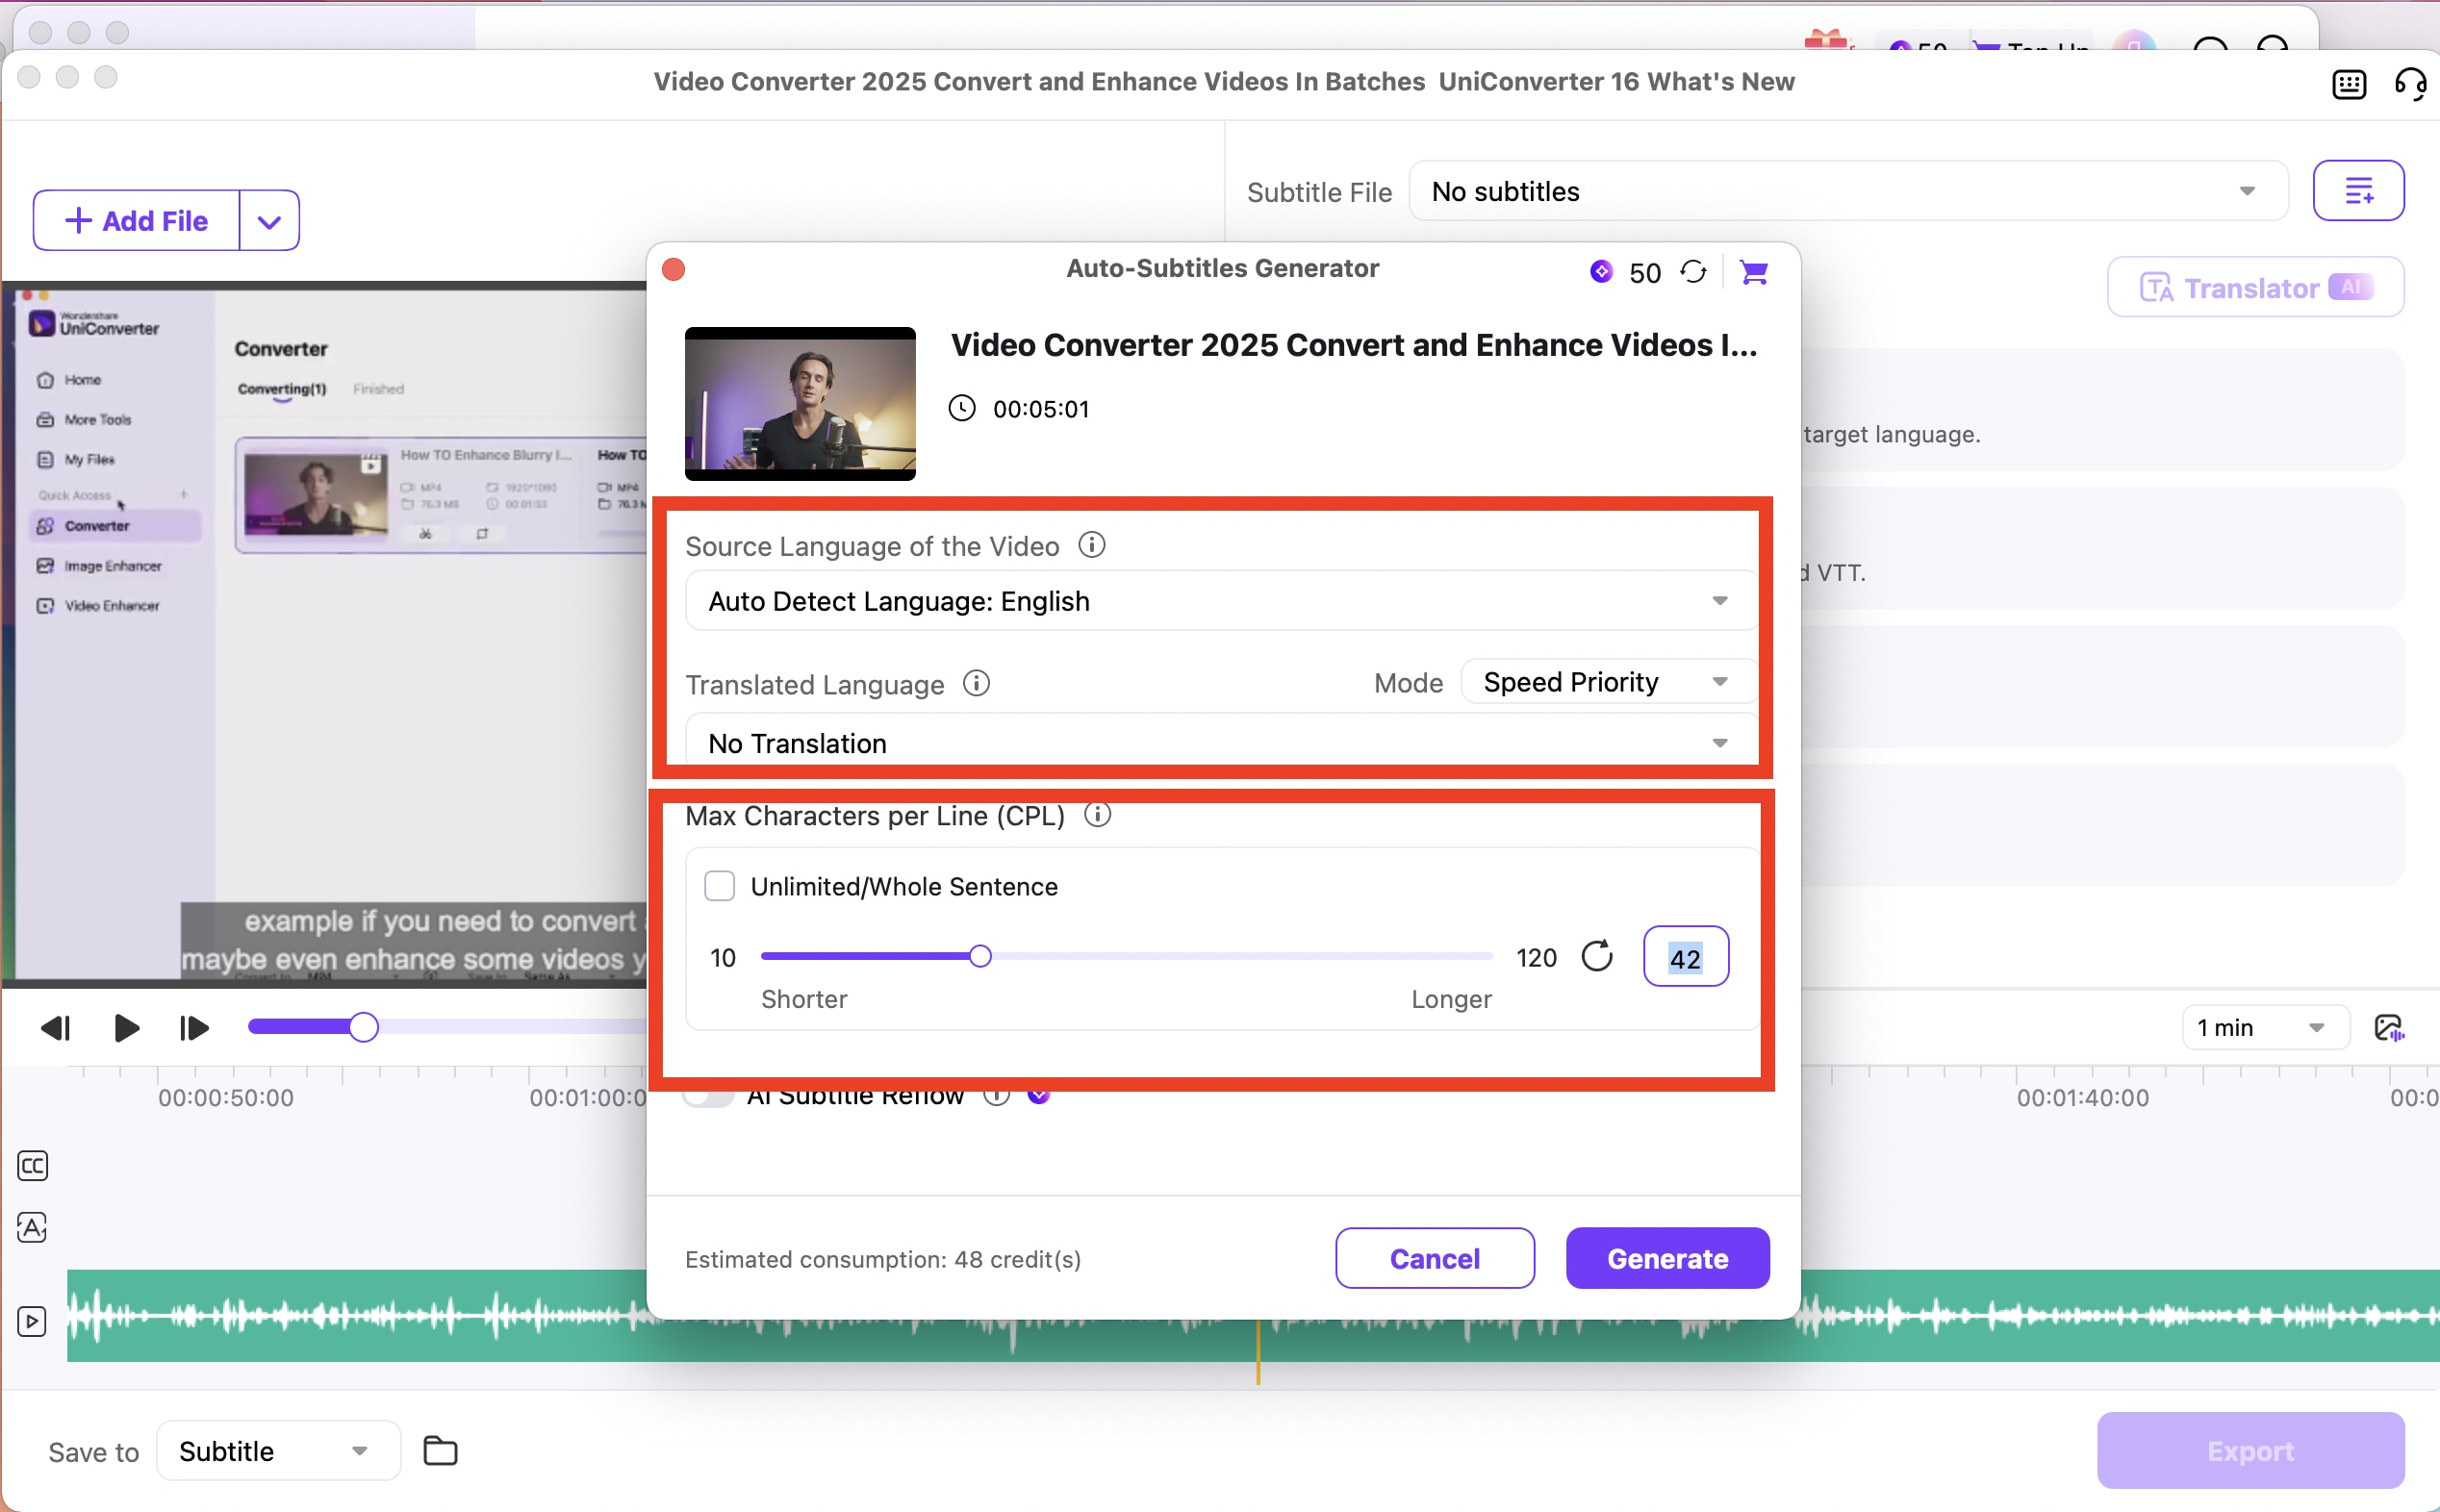2440x1512 pixels.
Task: Open the subtitle text tool below the CC icon
Action: 31,1227
